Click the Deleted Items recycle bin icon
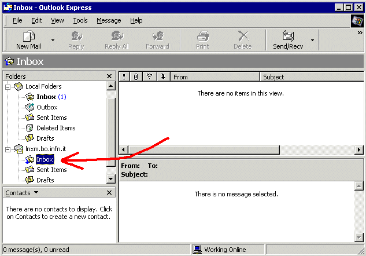Viewport: 366px width, 256px height. pos(29,128)
